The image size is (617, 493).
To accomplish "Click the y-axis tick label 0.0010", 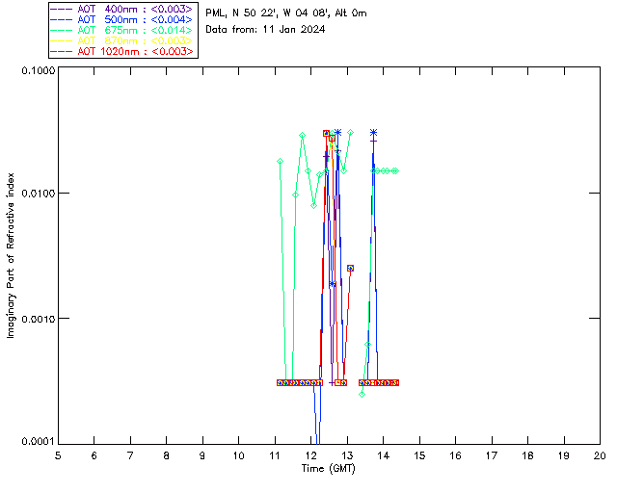I will pyautogui.click(x=38, y=319).
